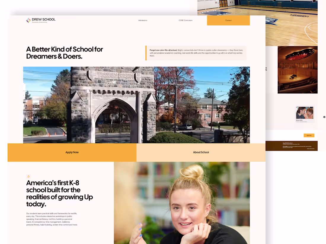Click the Drew School wordmark text

coord(44,20)
